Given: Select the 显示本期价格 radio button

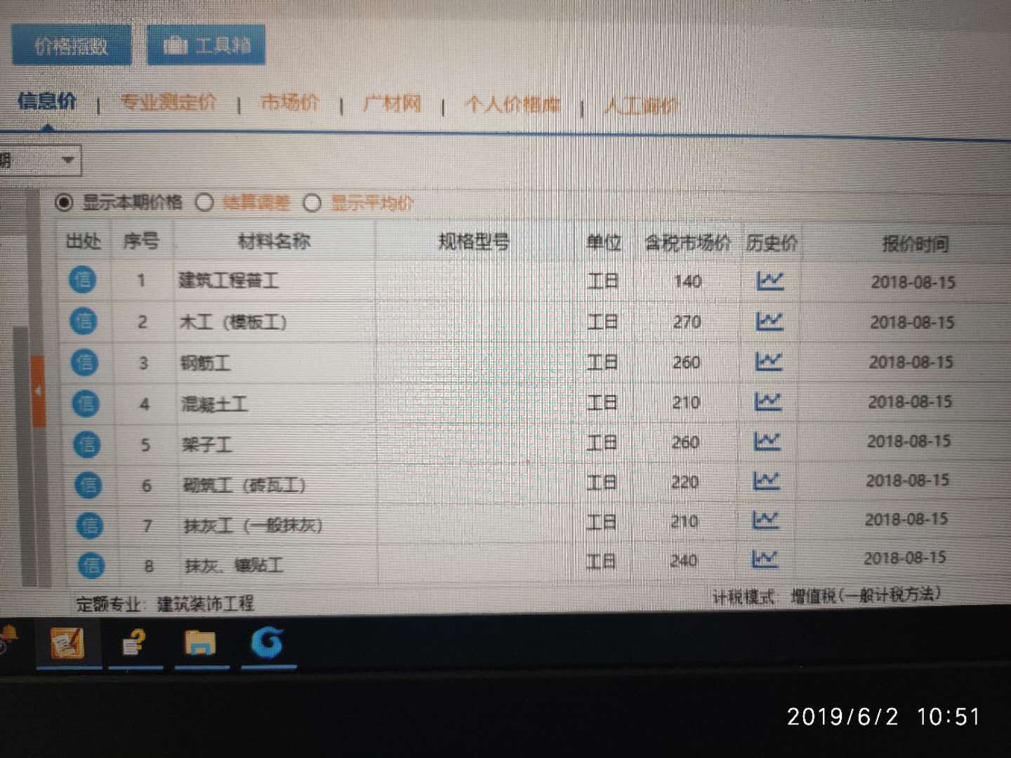Looking at the screenshot, I should click(64, 203).
